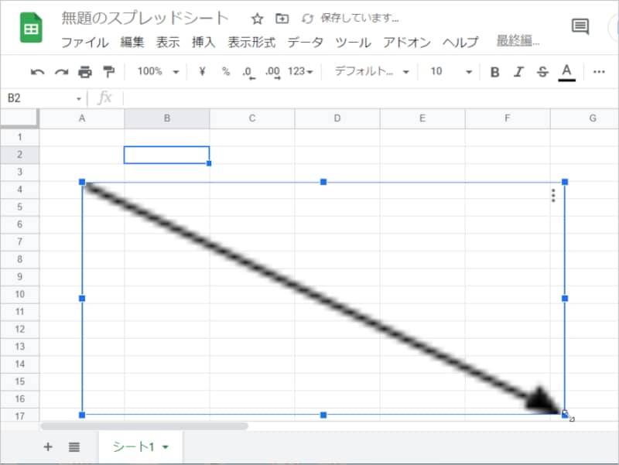Click the print icon
Screen dimensions: 619x465
tap(84, 71)
